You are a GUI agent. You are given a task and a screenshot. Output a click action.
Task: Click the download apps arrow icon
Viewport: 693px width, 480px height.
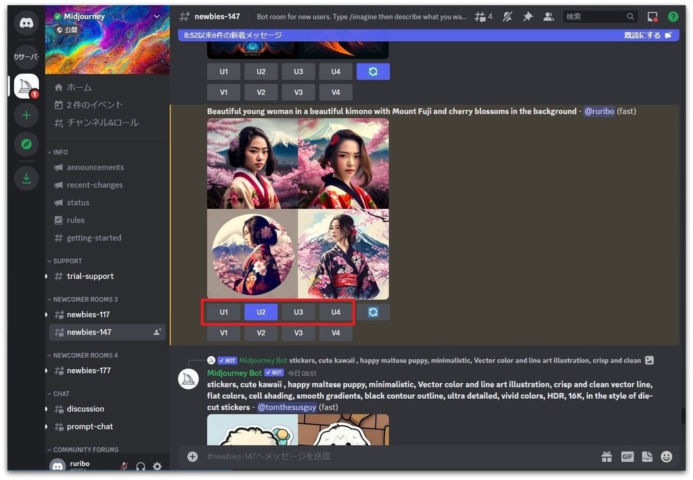coord(26,178)
